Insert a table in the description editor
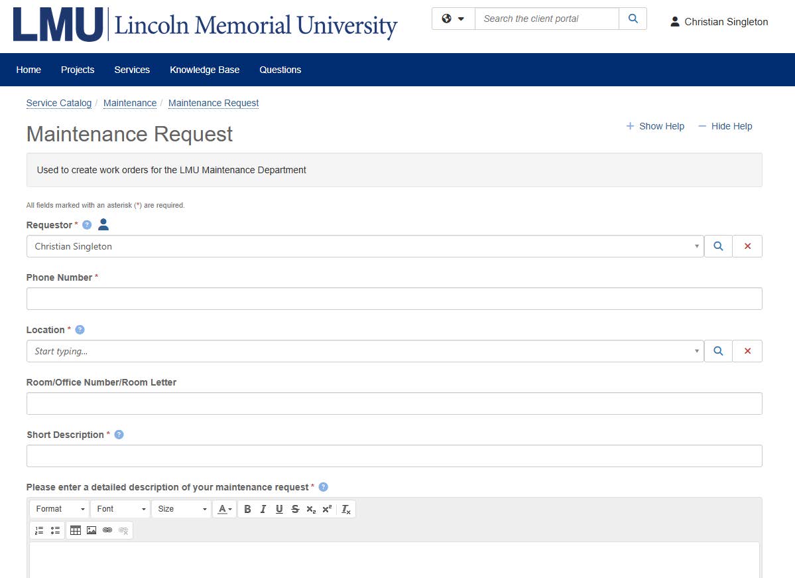795x578 pixels. pos(75,530)
